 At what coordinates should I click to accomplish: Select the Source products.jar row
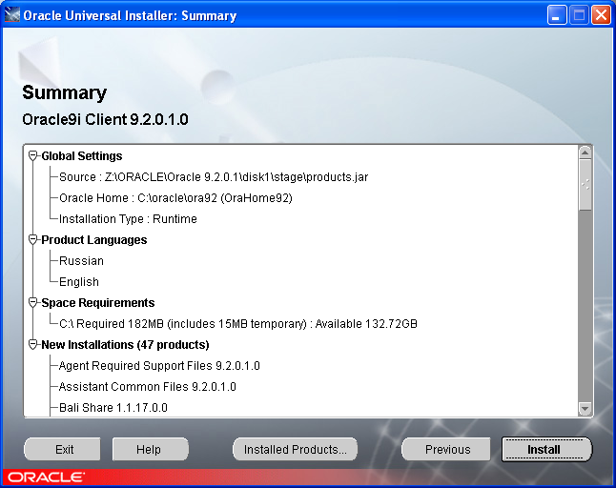[214, 177]
